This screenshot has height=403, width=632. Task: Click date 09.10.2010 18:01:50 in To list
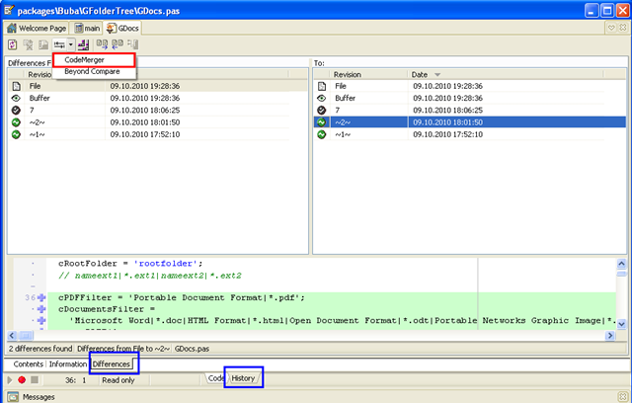pyautogui.click(x=447, y=122)
